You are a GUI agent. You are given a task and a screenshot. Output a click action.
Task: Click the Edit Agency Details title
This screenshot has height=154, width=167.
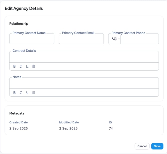tap(24, 9)
